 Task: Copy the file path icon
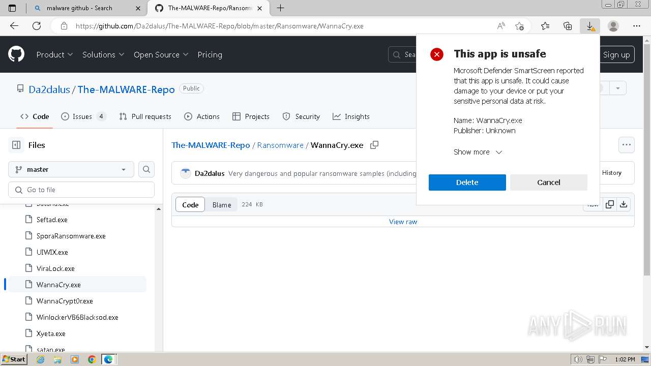coord(374,145)
